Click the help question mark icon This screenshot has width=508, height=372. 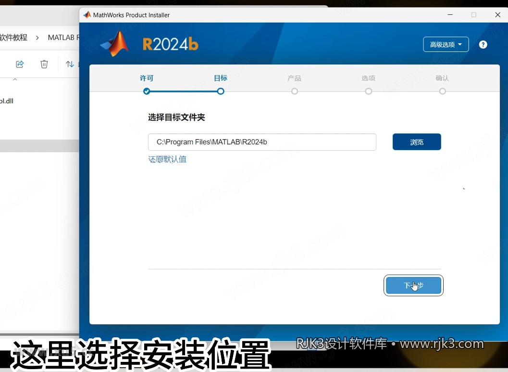(483, 44)
